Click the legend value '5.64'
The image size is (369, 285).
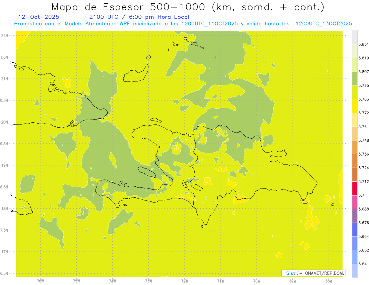coord(363,264)
